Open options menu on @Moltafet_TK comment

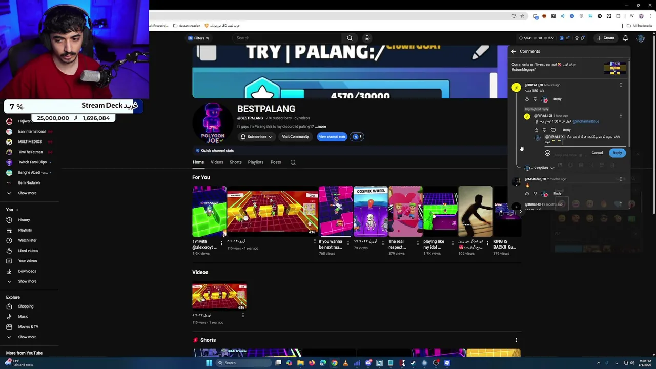[621, 179]
